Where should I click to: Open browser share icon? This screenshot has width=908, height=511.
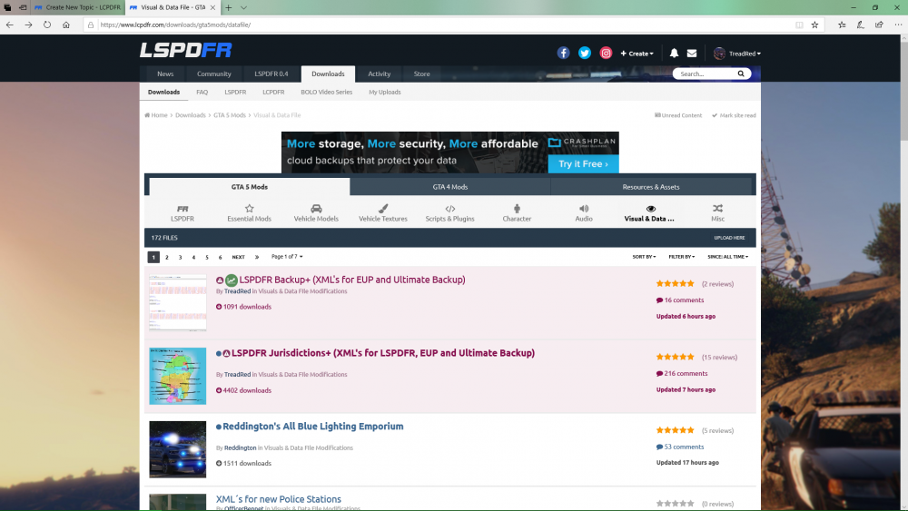[879, 25]
